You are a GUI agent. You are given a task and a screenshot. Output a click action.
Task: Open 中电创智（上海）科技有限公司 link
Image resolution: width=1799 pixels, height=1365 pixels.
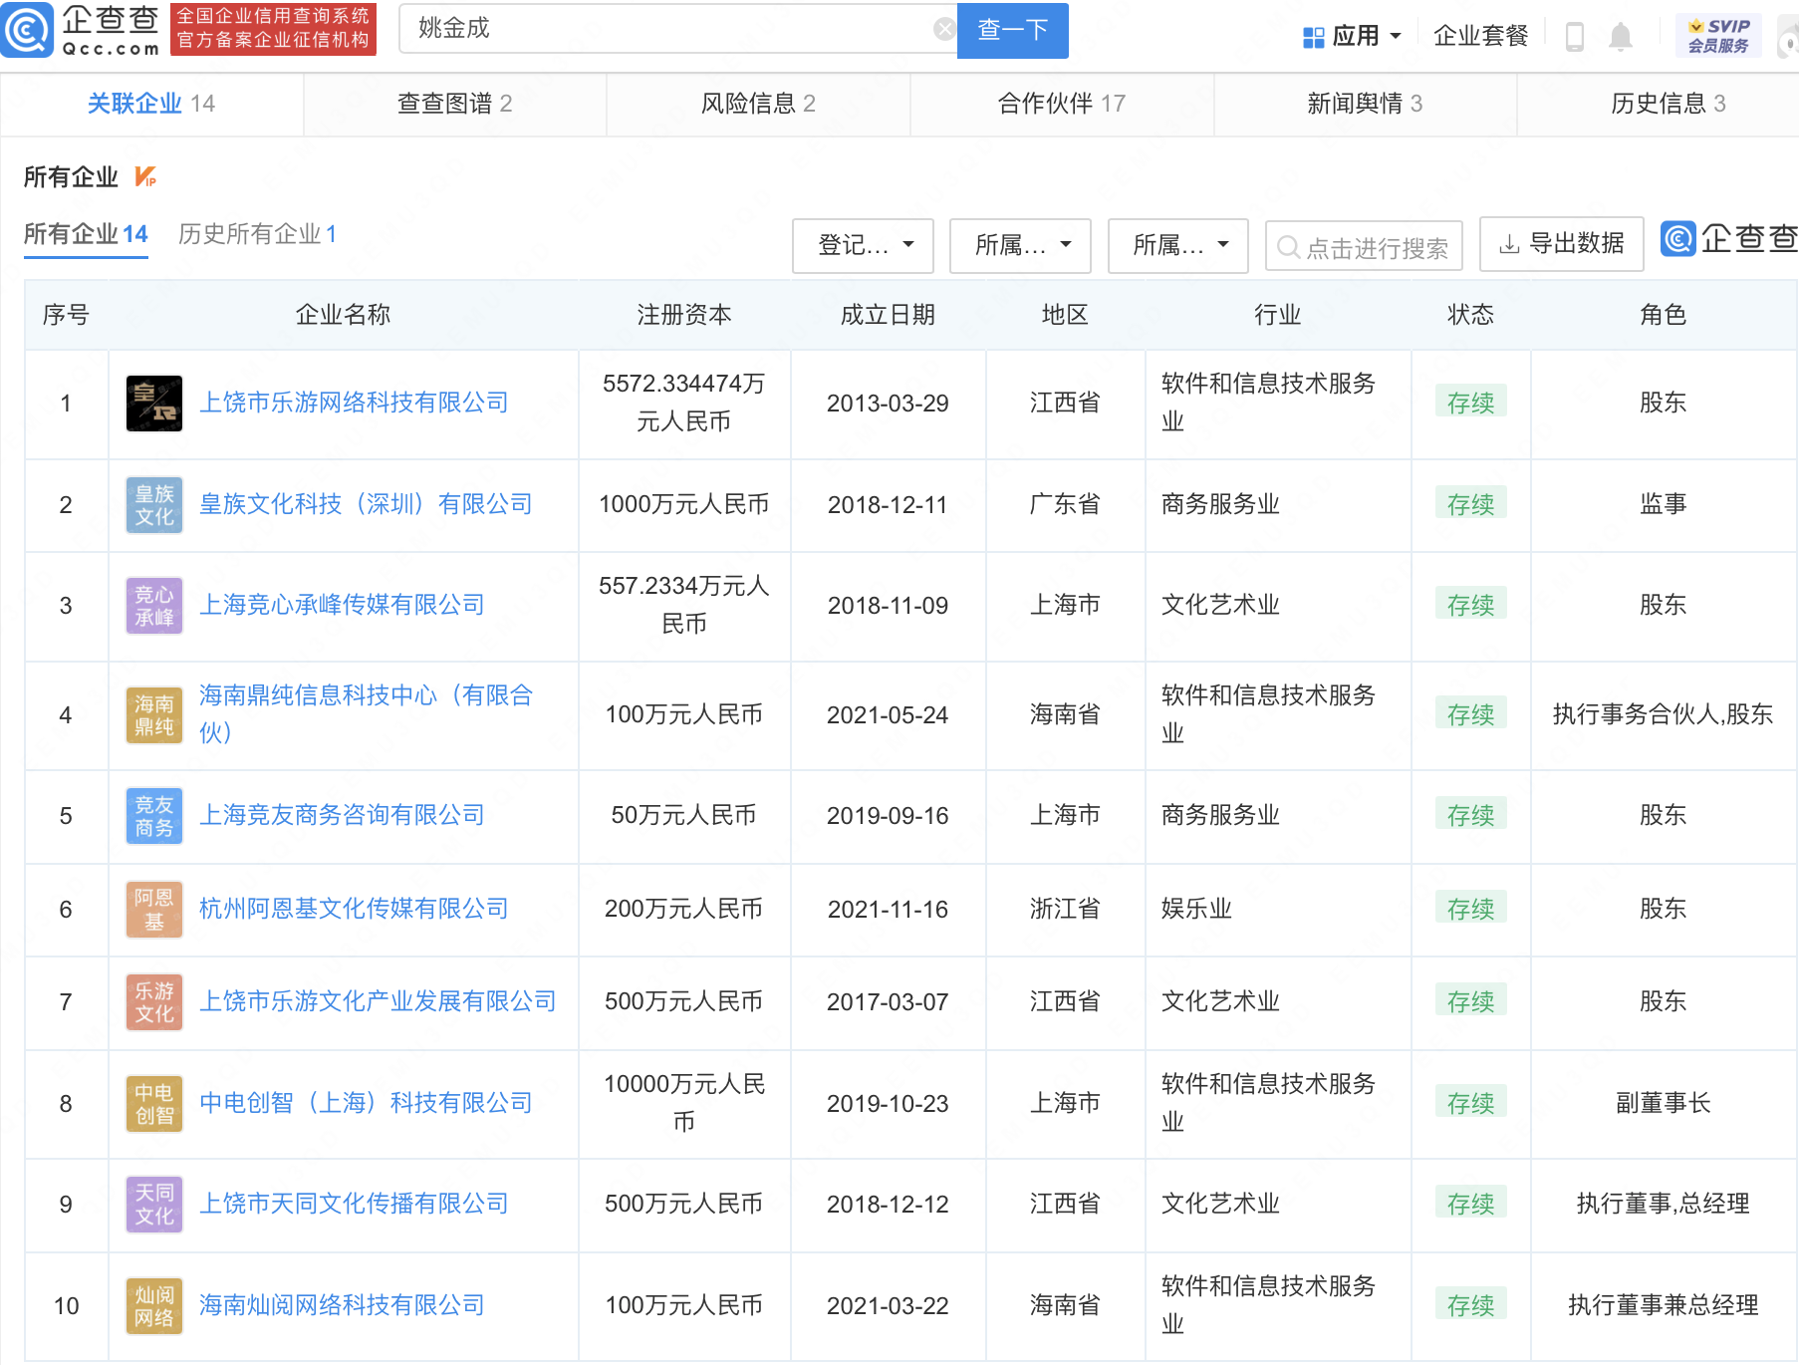(366, 1103)
